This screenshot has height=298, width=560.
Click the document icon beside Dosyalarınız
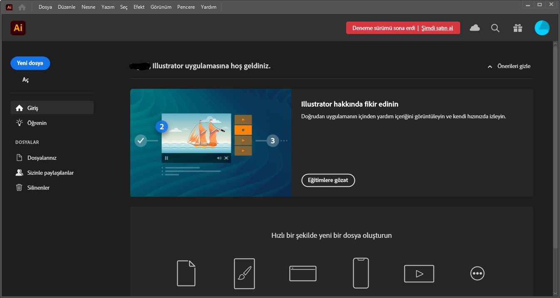point(19,158)
